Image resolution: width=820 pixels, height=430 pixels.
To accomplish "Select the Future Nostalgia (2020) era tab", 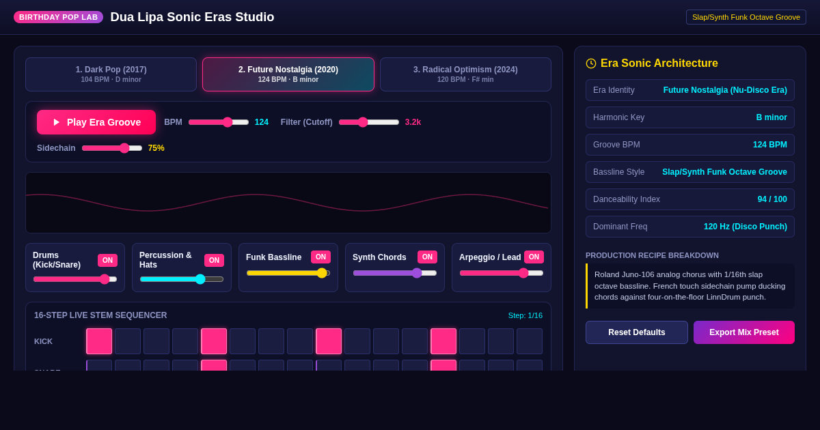I will pos(288,74).
